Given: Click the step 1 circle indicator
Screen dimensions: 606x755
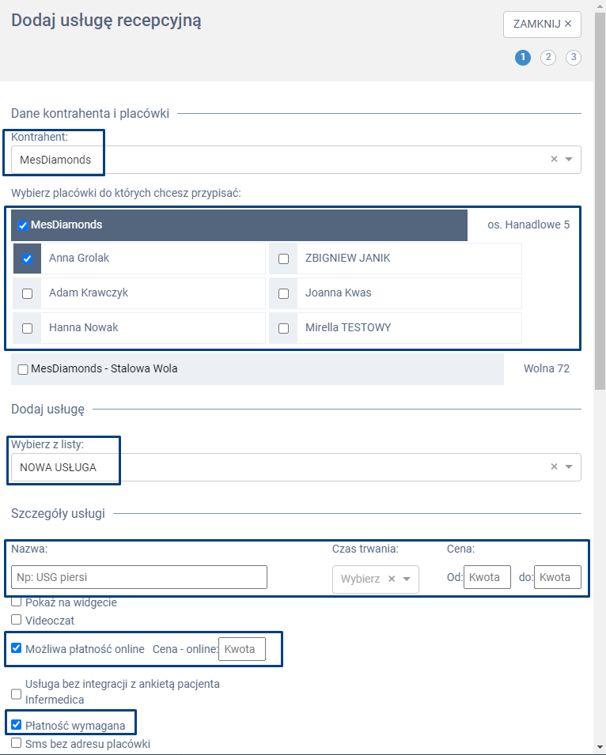Looking at the screenshot, I should 522,58.
